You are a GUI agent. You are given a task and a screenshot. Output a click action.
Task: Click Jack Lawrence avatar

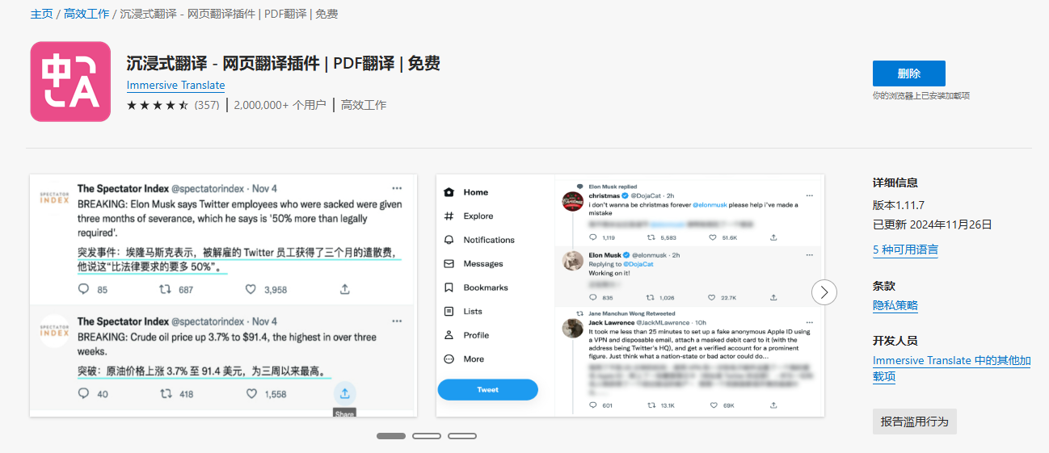(573, 329)
